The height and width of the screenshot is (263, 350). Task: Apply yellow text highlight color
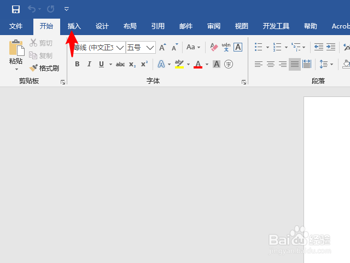[x=179, y=64]
